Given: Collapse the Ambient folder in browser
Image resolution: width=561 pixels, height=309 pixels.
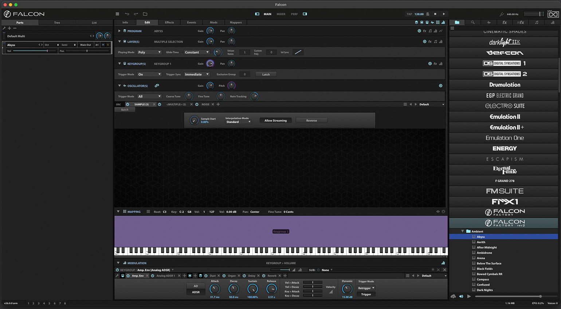Looking at the screenshot, I should coord(463,231).
